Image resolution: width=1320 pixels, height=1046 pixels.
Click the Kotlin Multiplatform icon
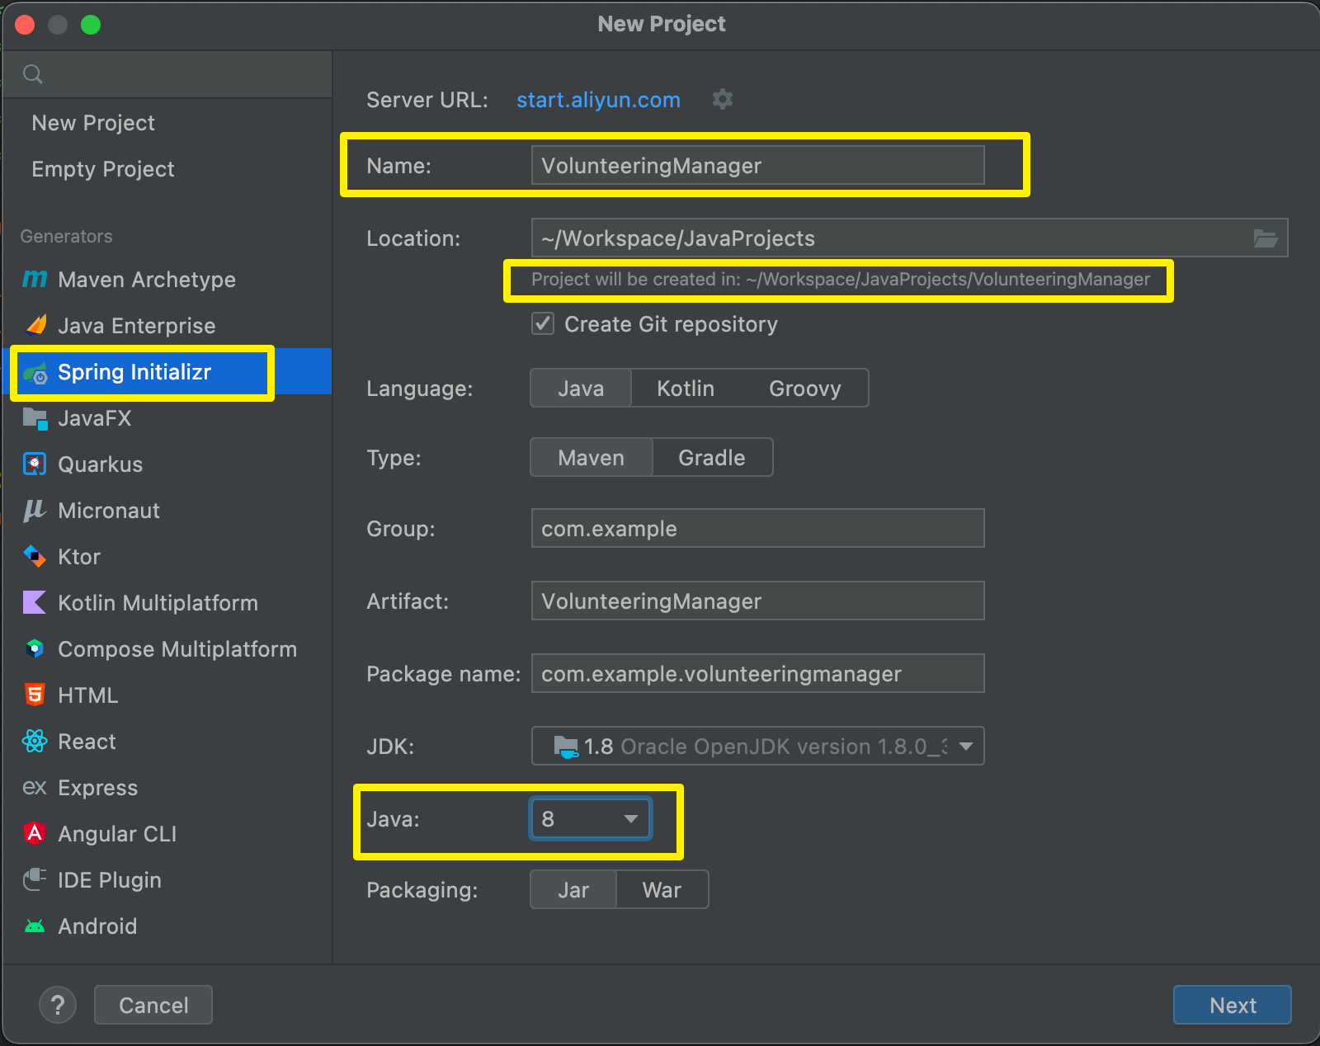35,603
